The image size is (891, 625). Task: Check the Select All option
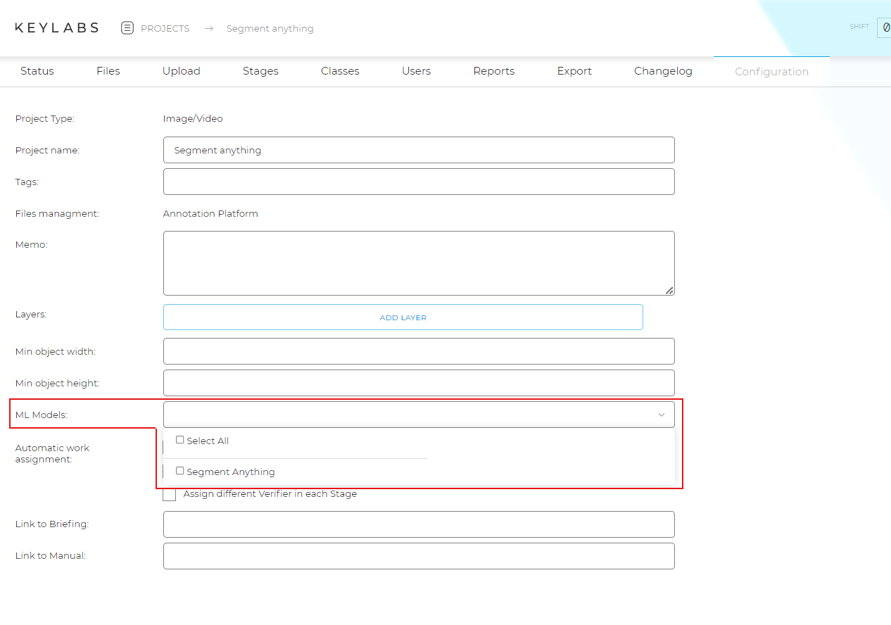(x=180, y=440)
